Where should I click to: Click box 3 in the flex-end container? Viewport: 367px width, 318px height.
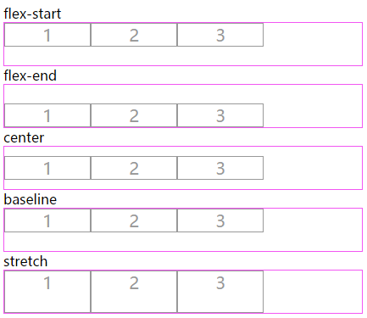pyautogui.click(x=220, y=115)
